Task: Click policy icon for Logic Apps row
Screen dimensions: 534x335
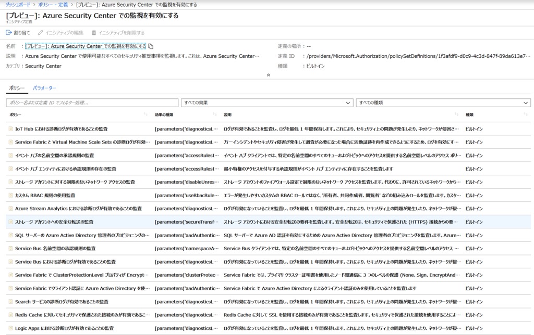Action: [10, 328]
